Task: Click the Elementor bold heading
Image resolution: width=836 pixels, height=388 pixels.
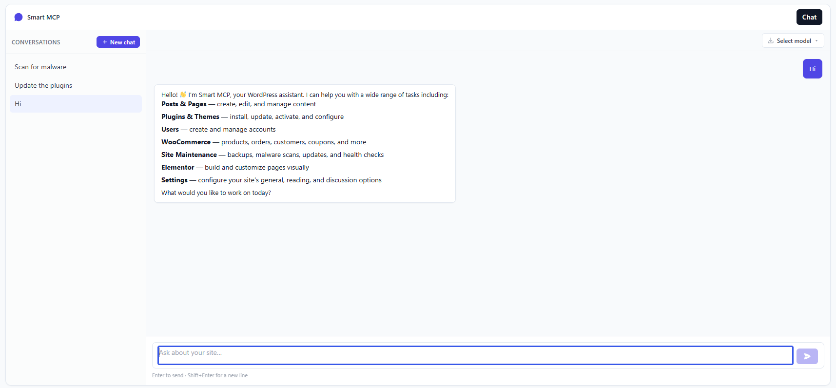Action: point(178,167)
